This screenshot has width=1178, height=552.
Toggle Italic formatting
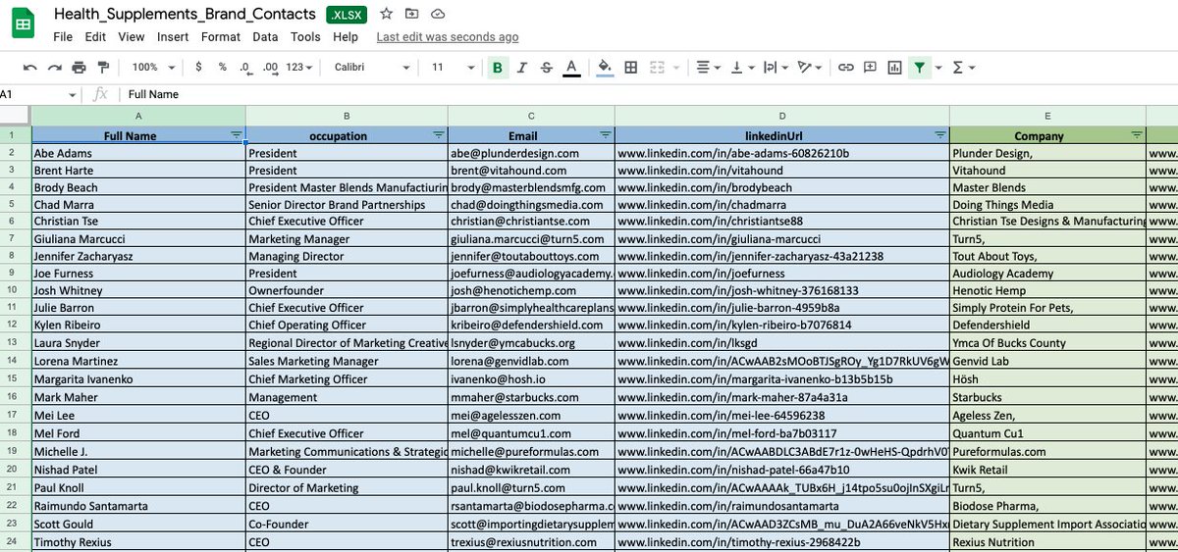point(522,67)
